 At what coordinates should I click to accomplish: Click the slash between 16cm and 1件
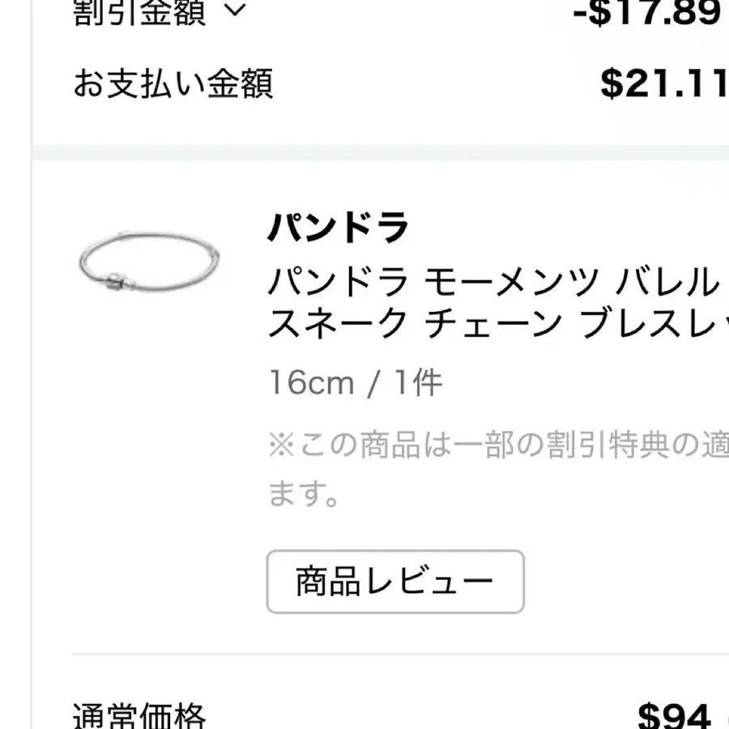click(x=373, y=383)
